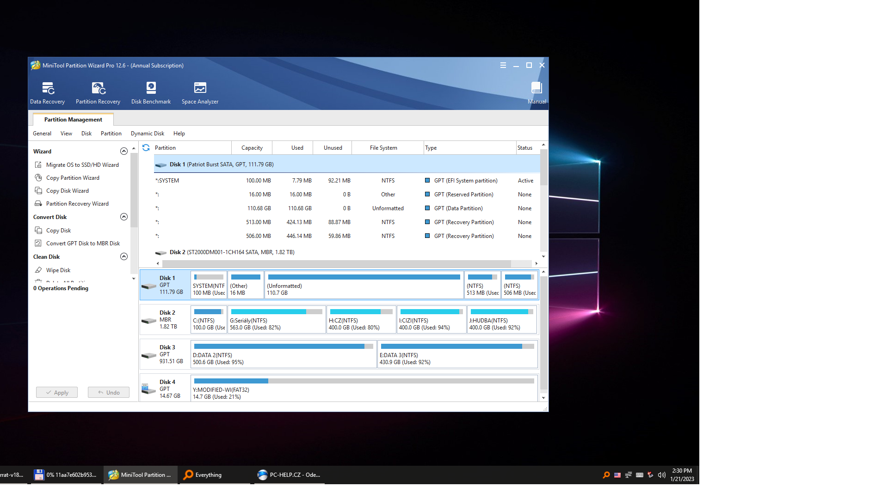Collapse the Clean Disk section

[124, 257]
